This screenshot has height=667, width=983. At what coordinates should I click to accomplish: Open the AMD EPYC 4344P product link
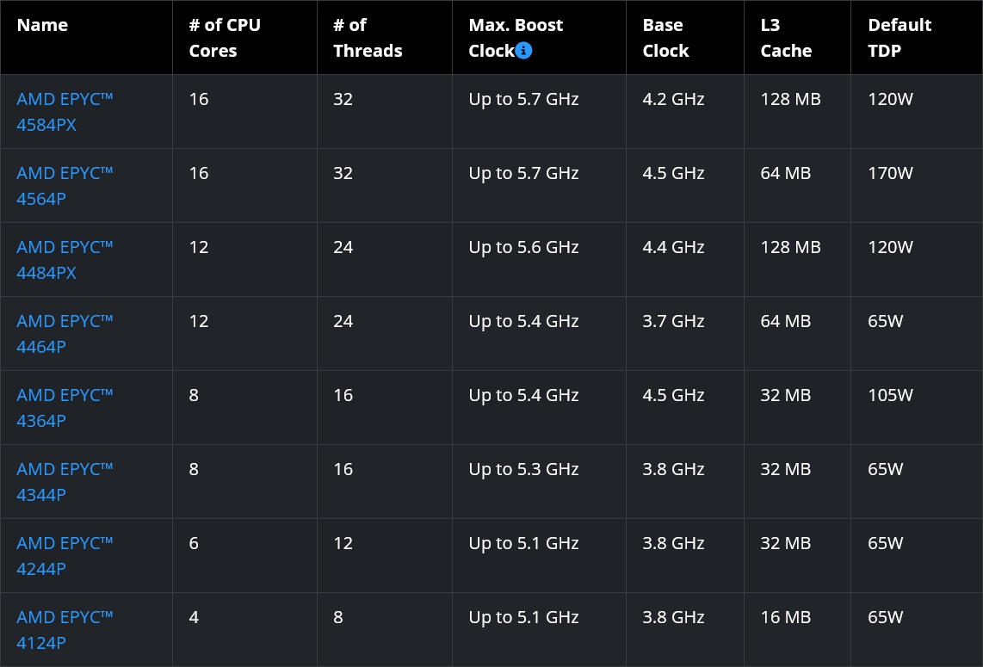tap(65, 482)
